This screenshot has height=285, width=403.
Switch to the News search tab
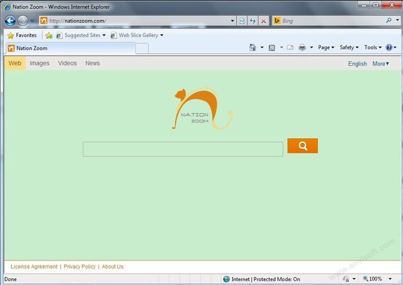(93, 63)
